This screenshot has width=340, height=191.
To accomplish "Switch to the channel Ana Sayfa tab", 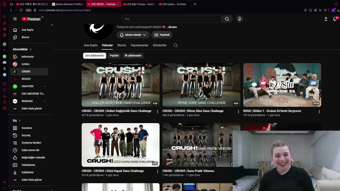I will [91, 45].
